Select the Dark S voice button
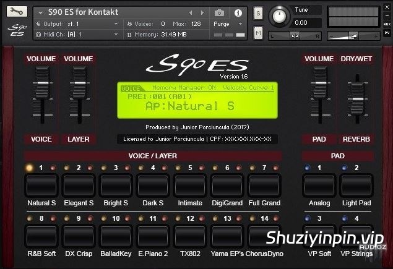The image size is (393, 269). point(153,186)
